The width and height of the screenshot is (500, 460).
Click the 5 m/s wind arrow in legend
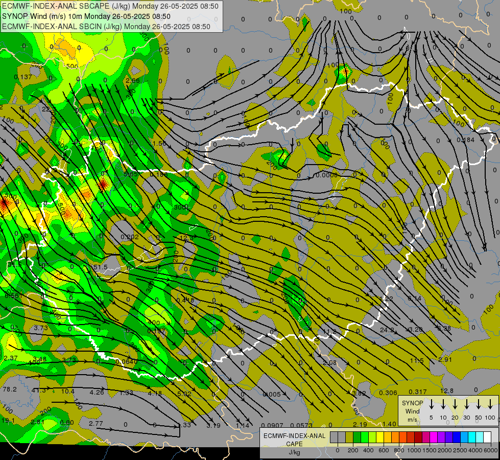[x=431, y=404]
